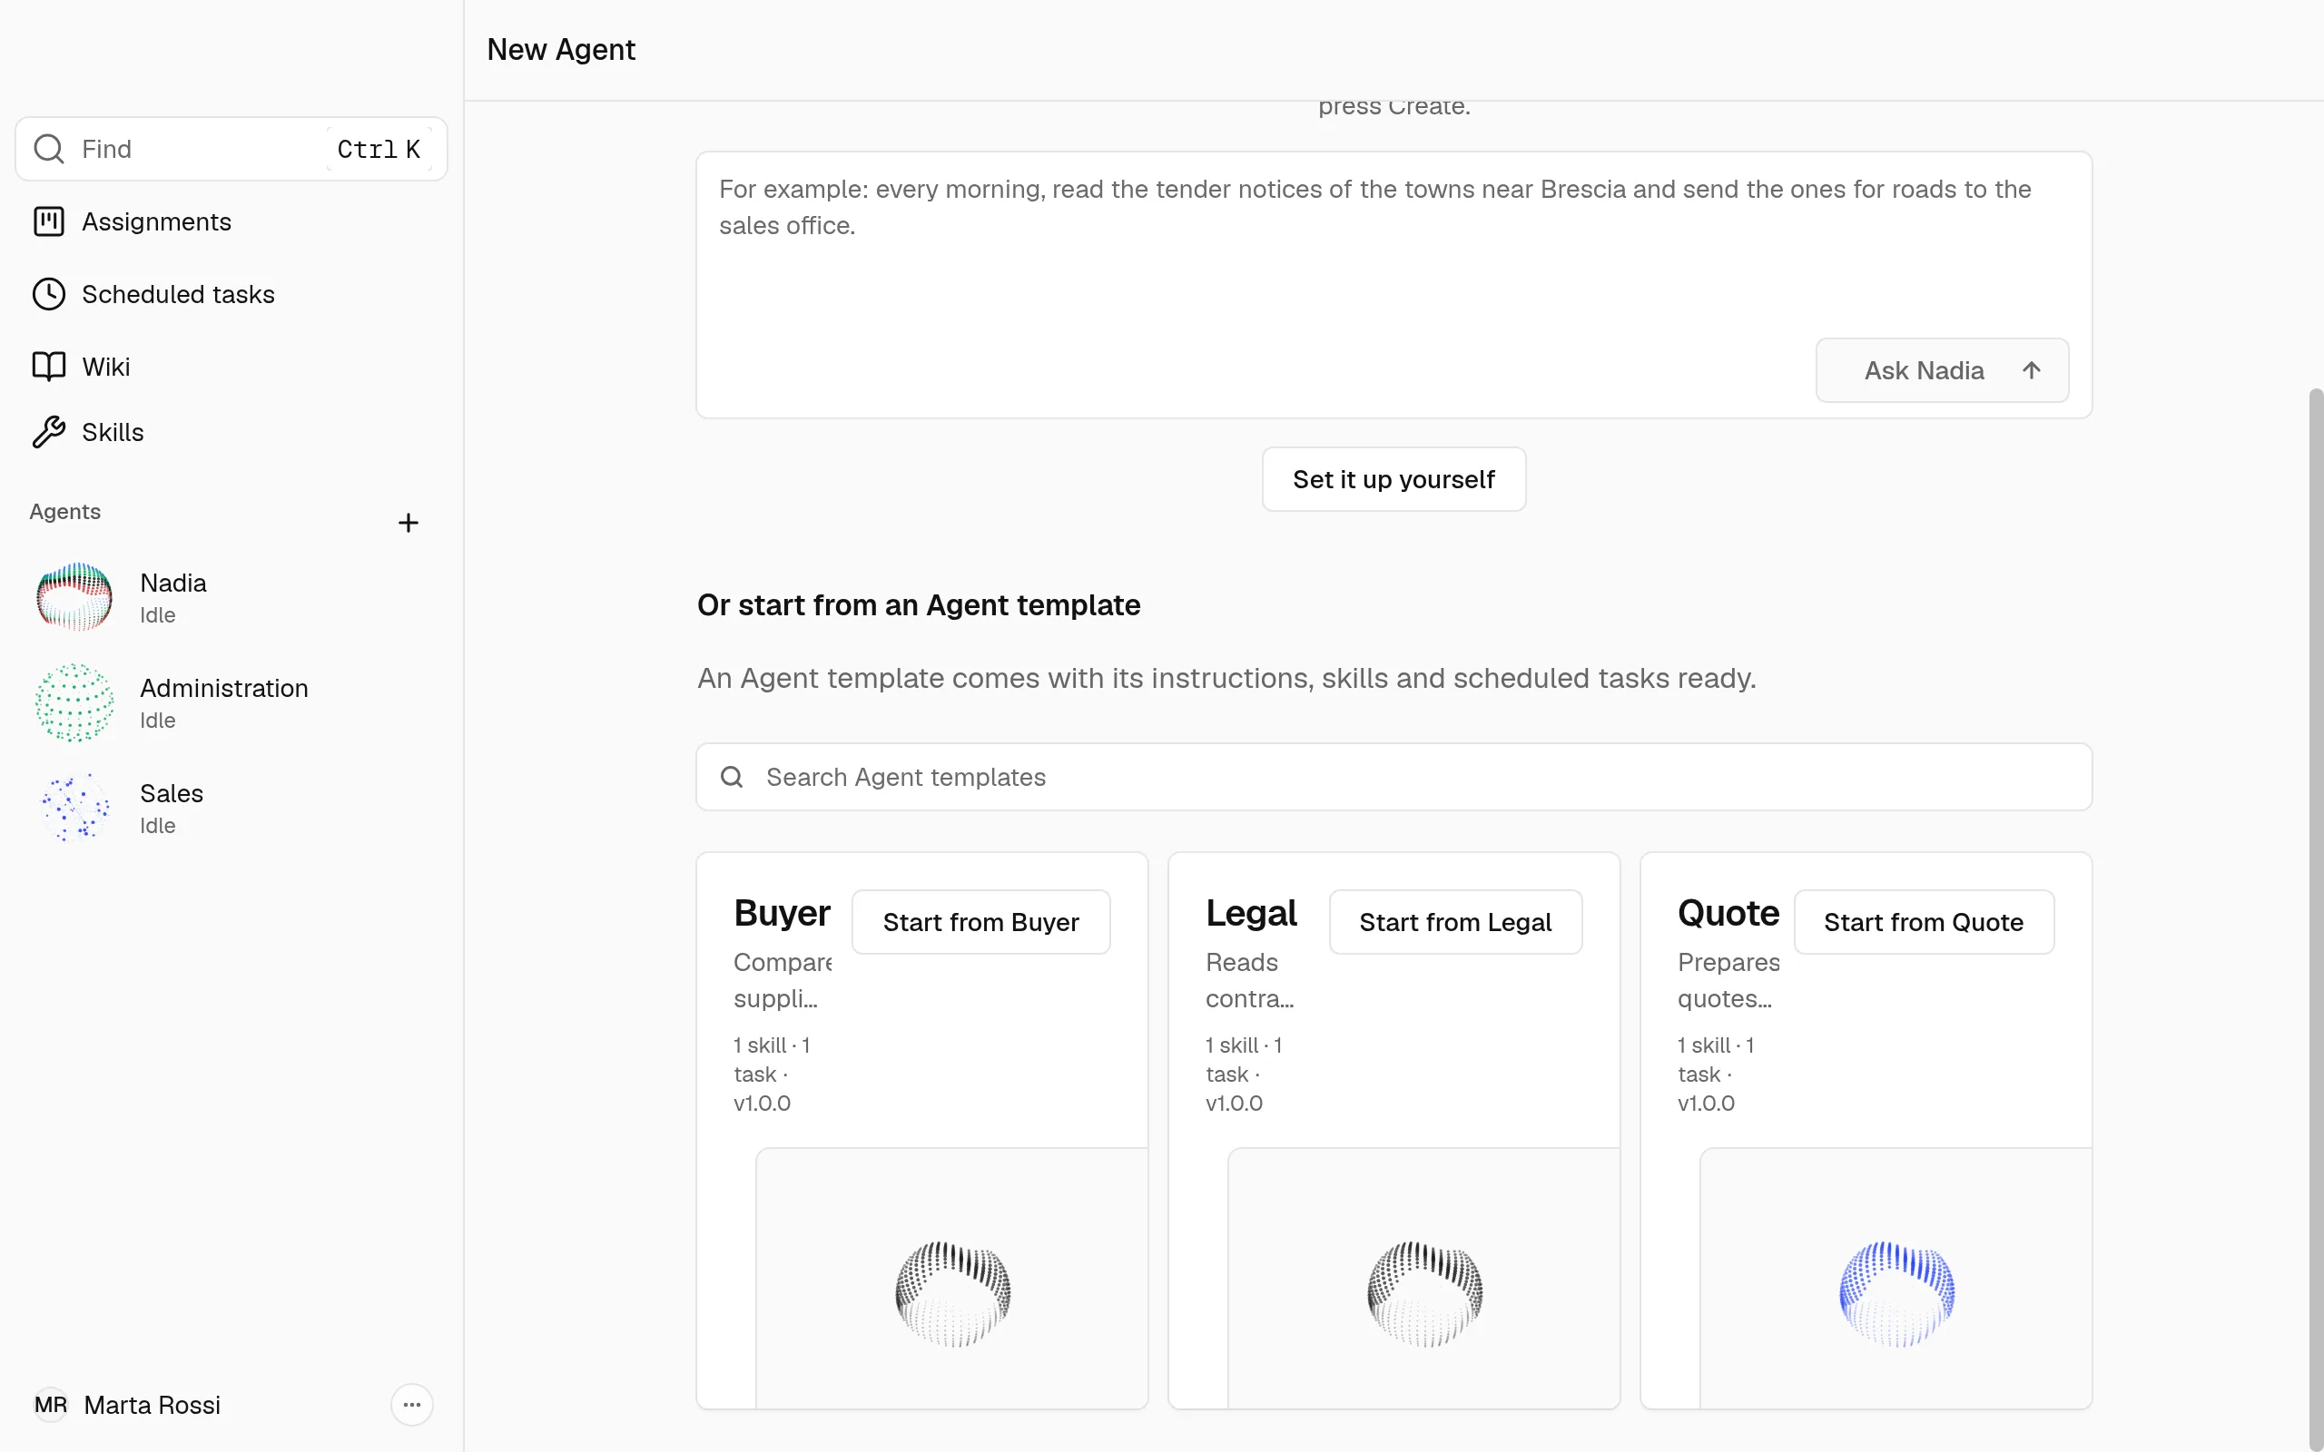
Task: Open the Skills page
Action: pos(231,432)
